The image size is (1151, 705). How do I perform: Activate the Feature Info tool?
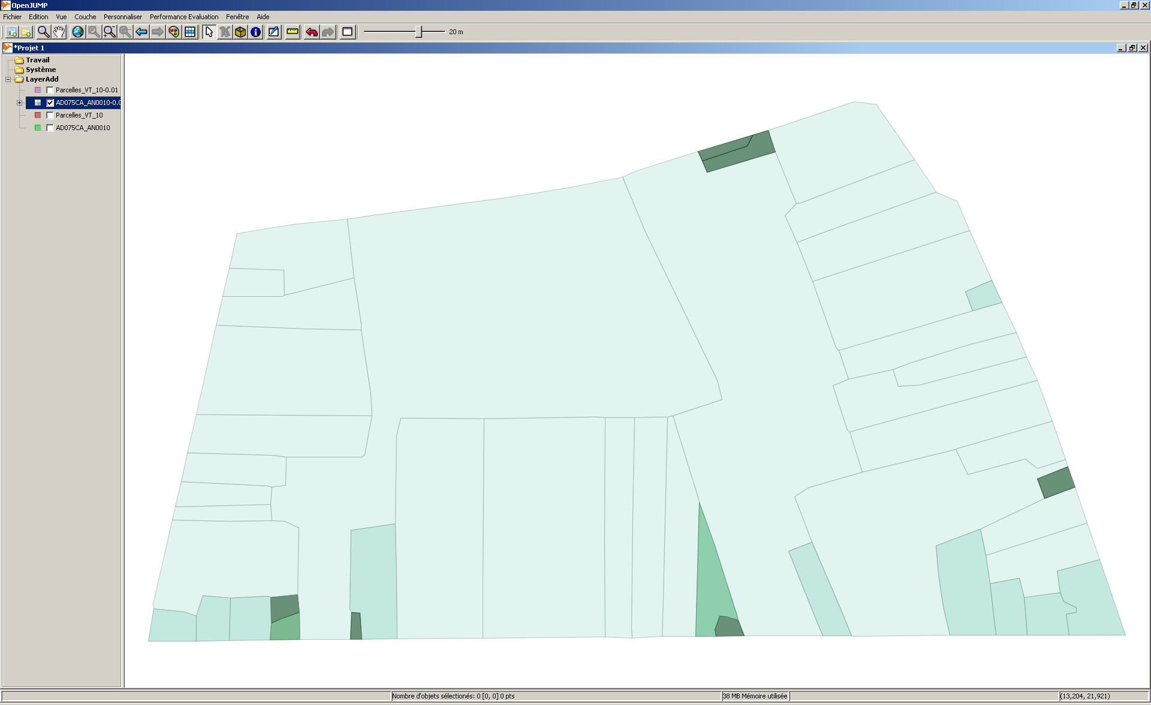[256, 32]
